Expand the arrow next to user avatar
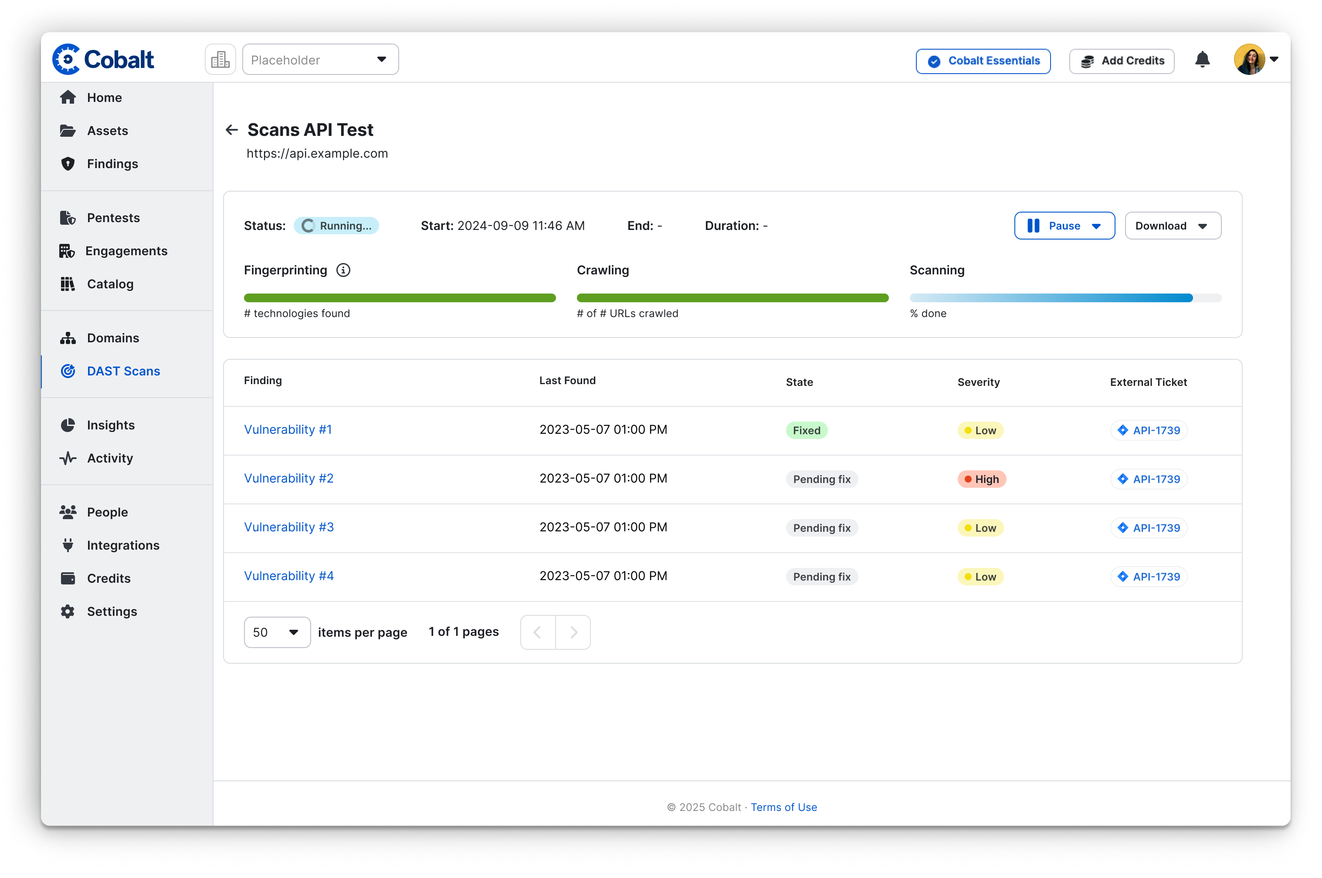The image size is (1322, 878). [x=1274, y=59]
